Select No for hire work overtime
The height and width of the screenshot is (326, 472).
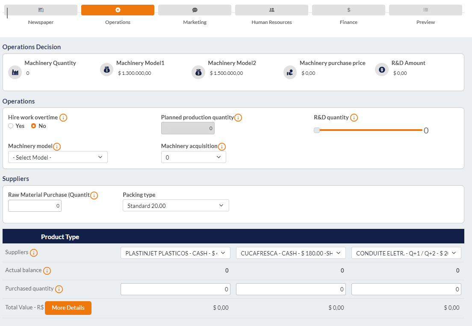coord(33,126)
